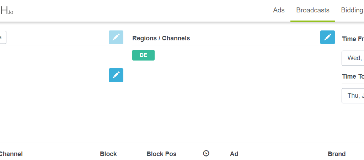Click the Time From label
Screen dimensions: 364x160
tap(353, 39)
